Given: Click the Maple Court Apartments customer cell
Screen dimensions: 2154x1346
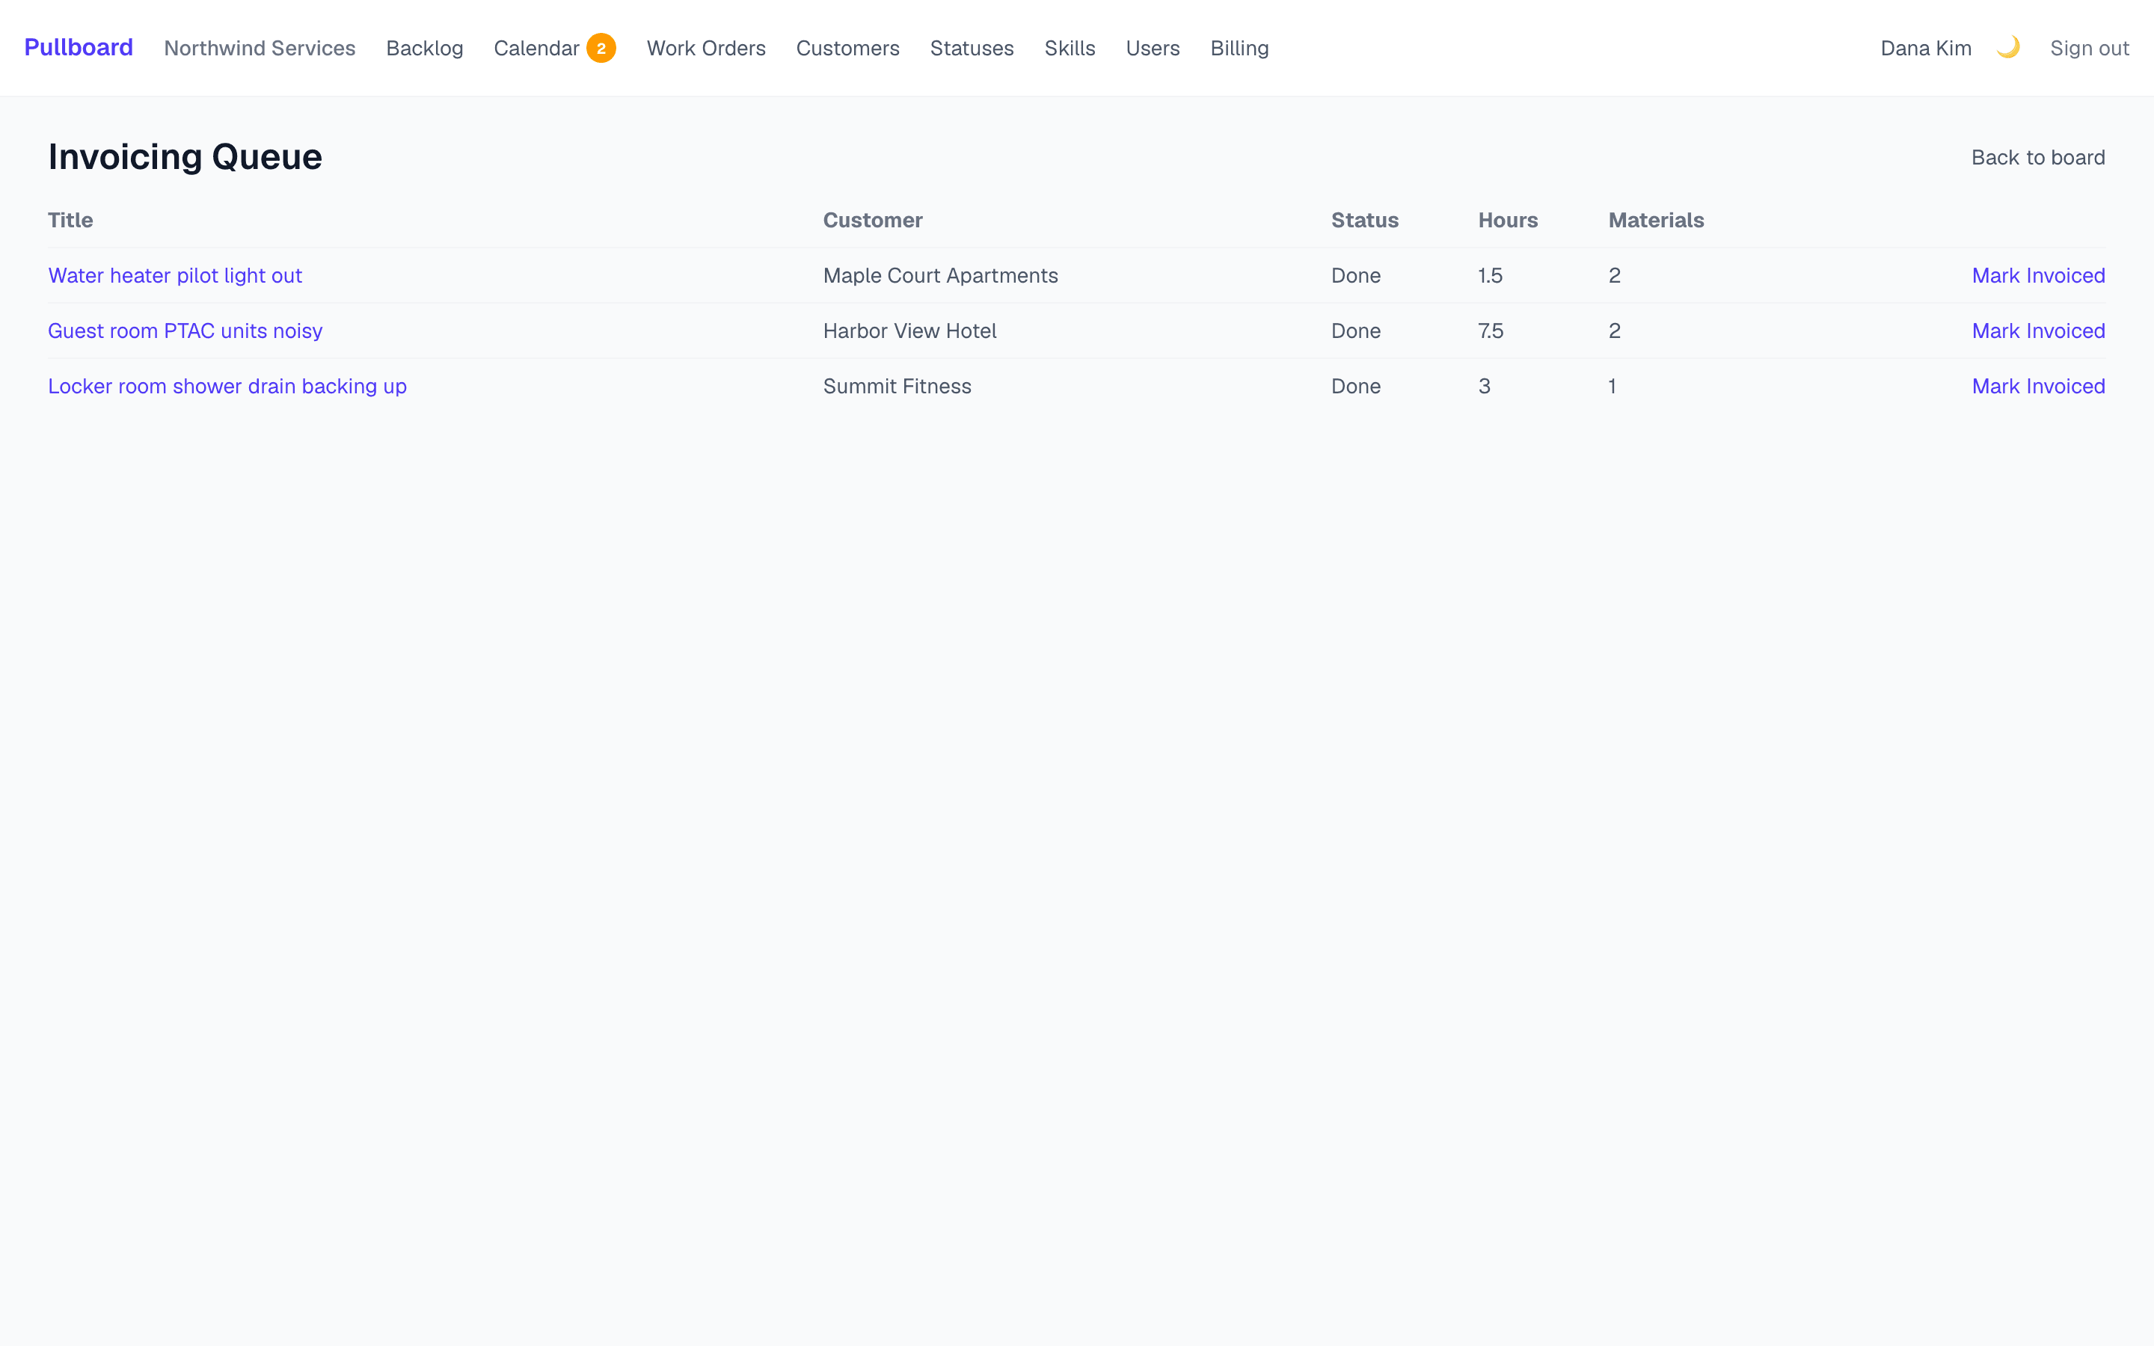Looking at the screenshot, I should tap(940, 276).
